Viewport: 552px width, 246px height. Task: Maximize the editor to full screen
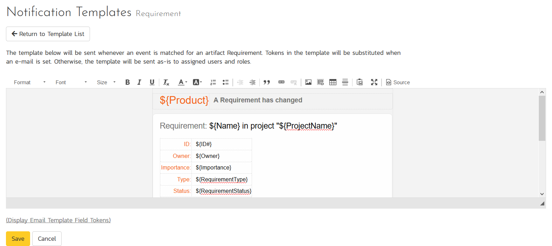374,82
